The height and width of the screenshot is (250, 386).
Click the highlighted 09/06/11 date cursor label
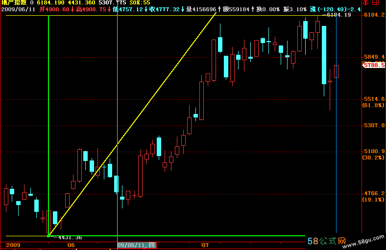click(137, 245)
